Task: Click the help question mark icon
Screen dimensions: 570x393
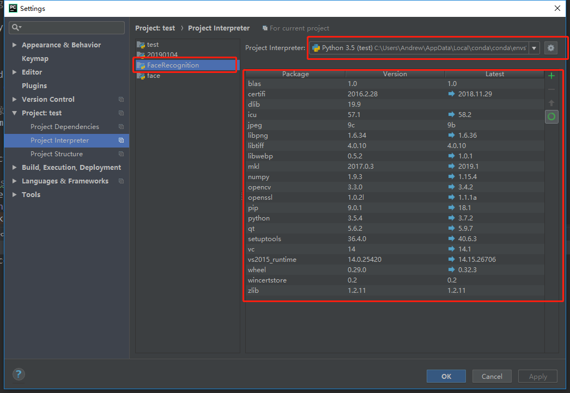Action: (19, 374)
